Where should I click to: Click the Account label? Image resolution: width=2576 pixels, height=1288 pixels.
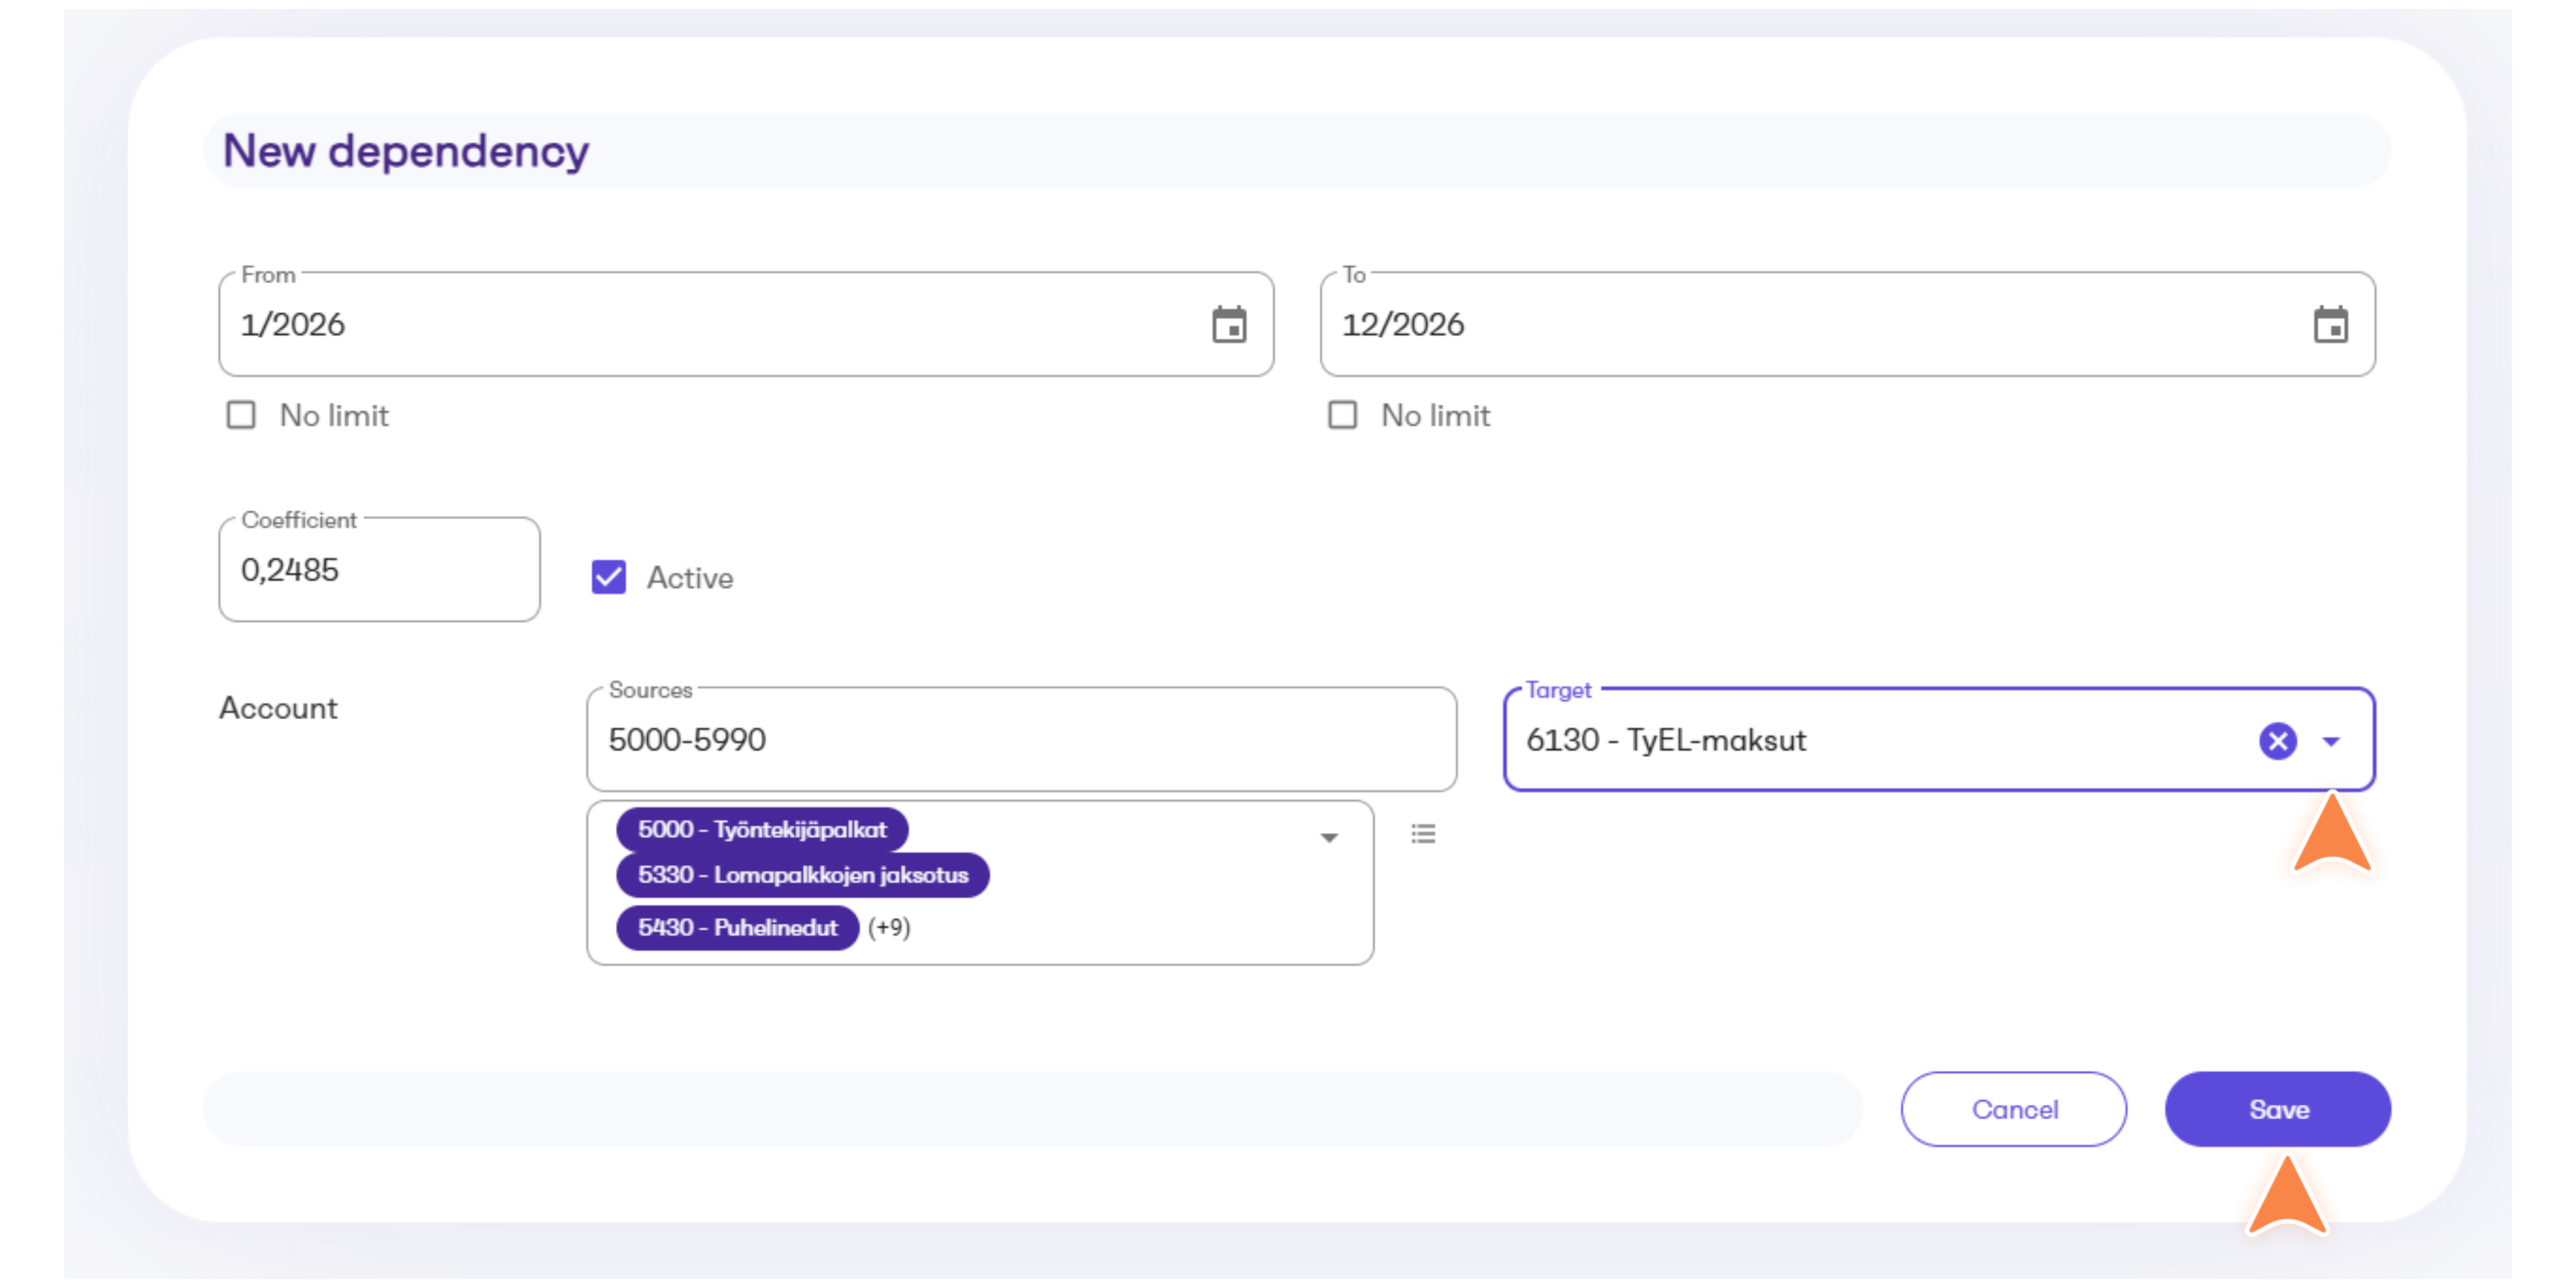278,708
